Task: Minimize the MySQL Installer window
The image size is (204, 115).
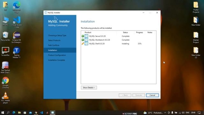Action: [143, 13]
